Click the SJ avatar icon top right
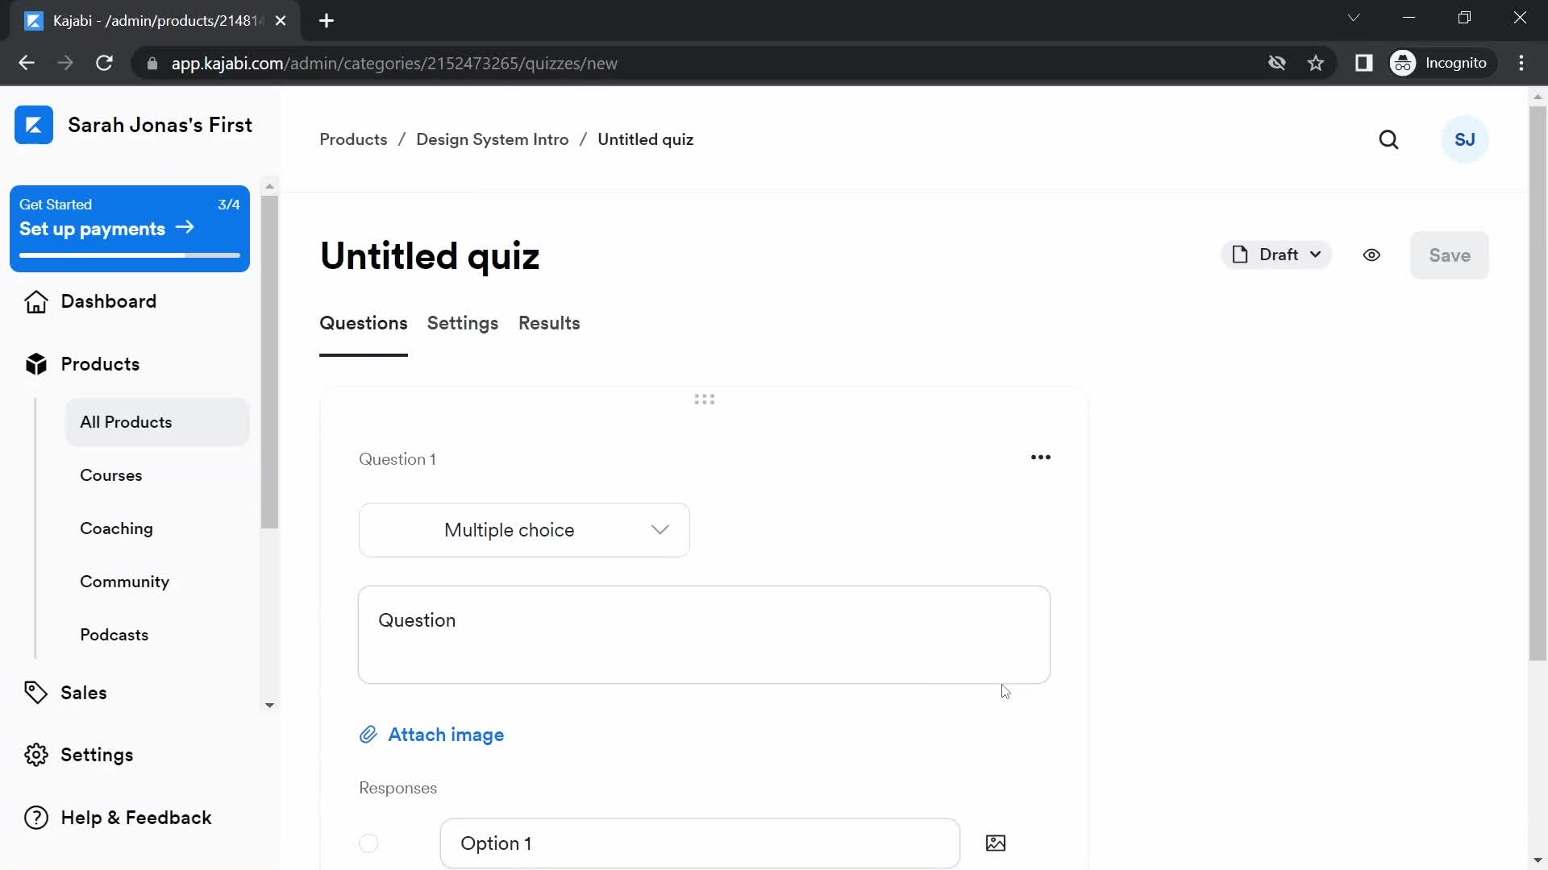The height and width of the screenshot is (870, 1548). click(1465, 139)
